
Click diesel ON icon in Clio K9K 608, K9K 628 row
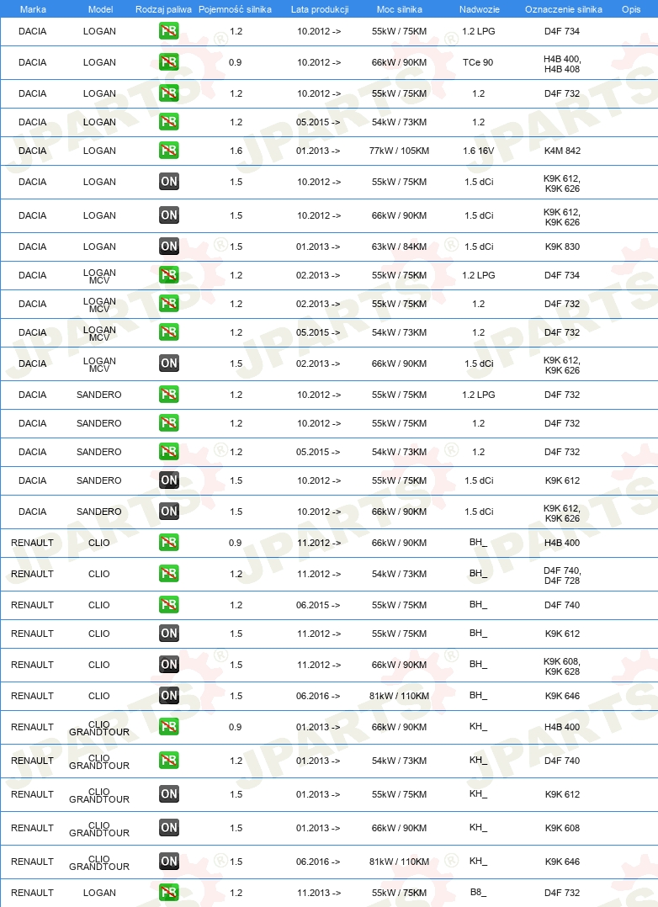click(x=169, y=665)
